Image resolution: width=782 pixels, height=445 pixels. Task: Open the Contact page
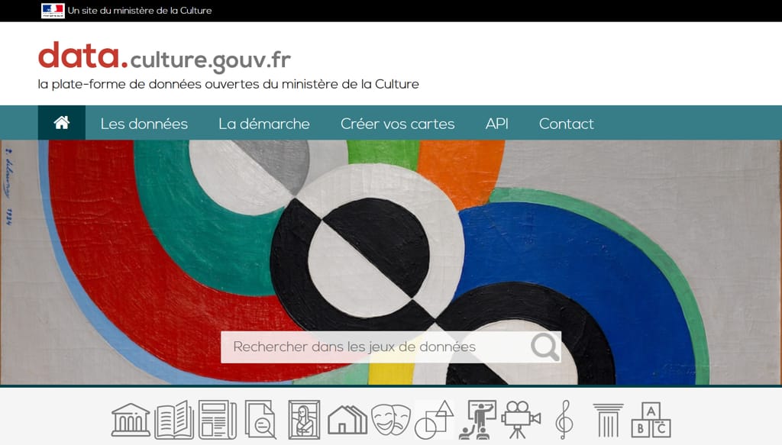click(x=566, y=124)
